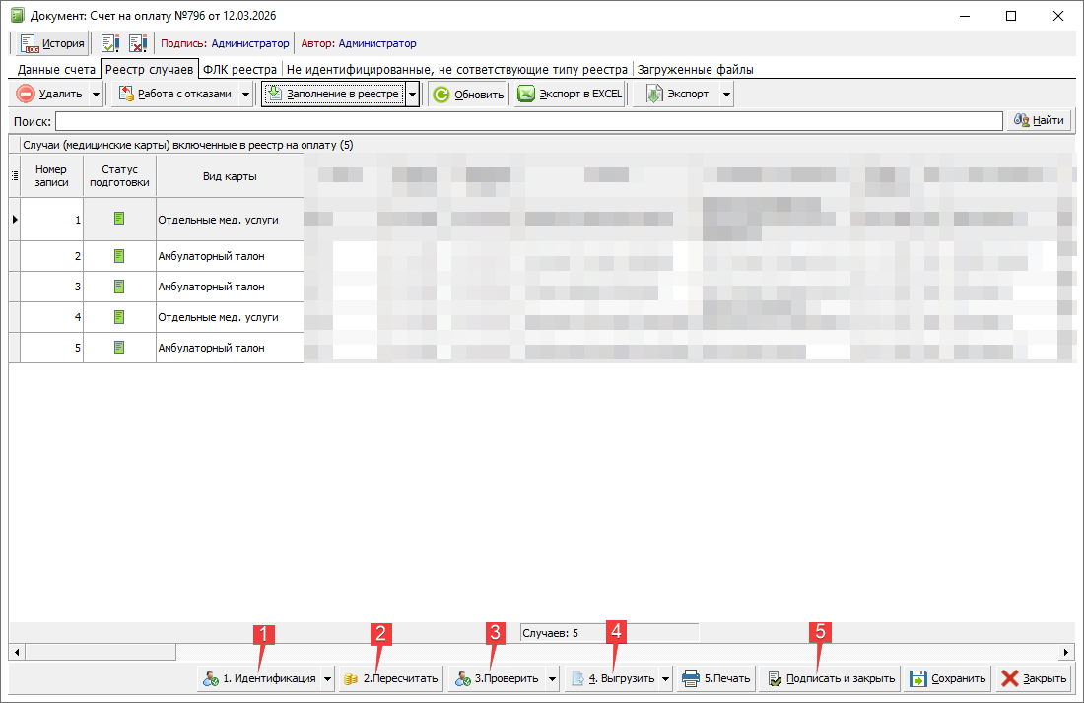Open the grid column chooser icon in header
Image resolution: width=1084 pixels, height=703 pixels.
[15, 176]
